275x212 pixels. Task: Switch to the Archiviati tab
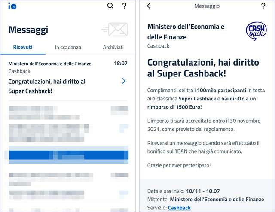tap(113, 47)
